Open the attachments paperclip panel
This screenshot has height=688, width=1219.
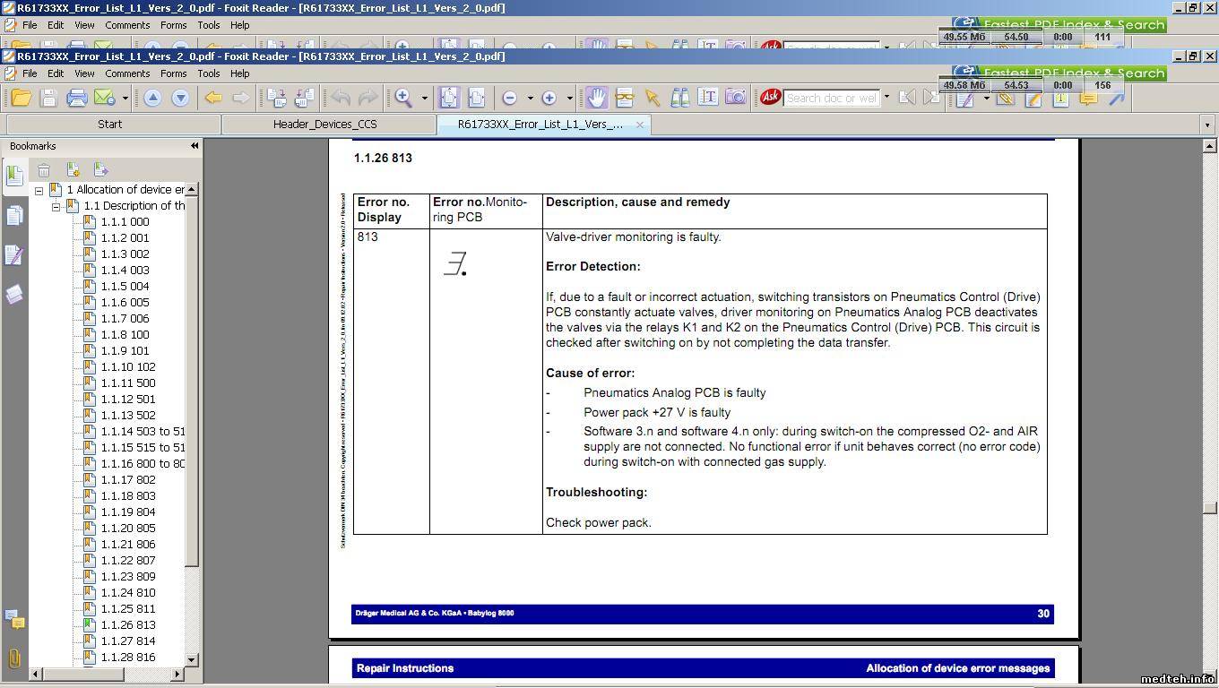pyautogui.click(x=14, y=658)
